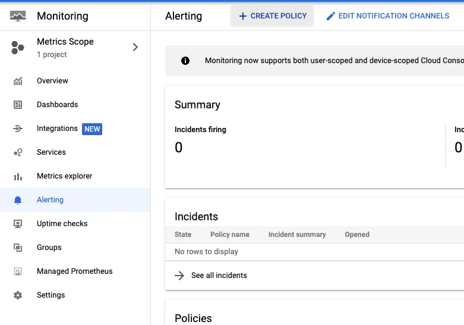Click the Services nodes icon
This screenshot has width=464, height=325.
18,152
